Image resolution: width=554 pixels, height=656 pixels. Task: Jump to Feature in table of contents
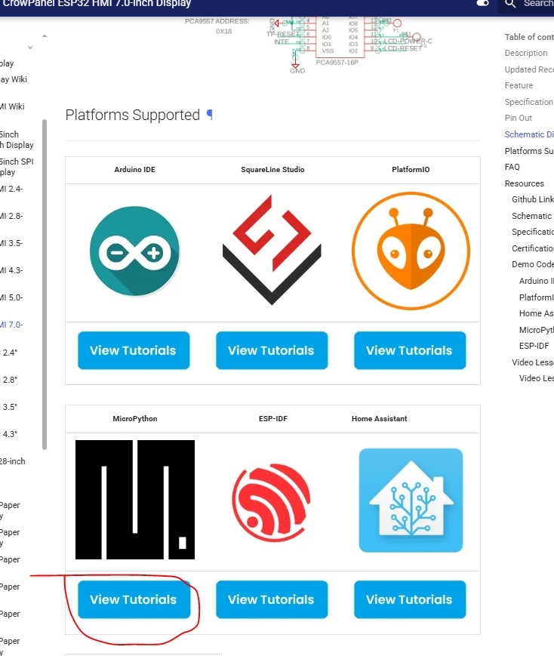[x=519, y=85]
